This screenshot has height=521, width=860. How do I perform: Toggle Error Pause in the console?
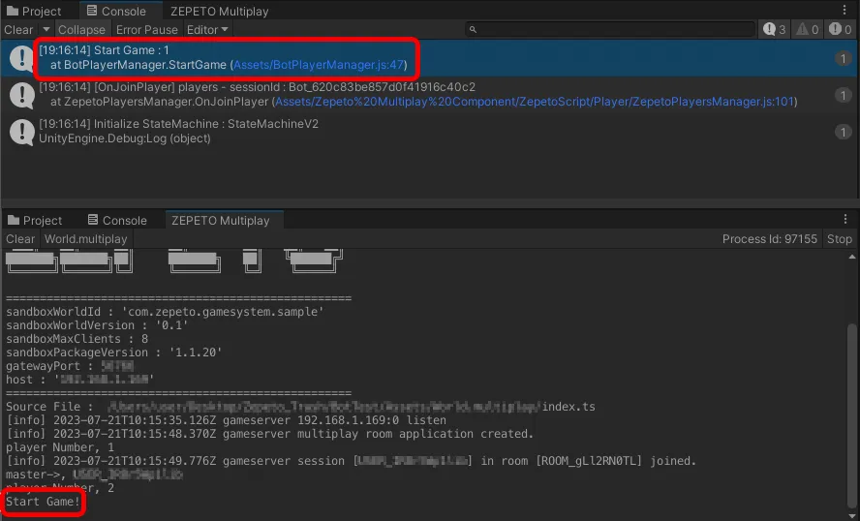pyautogui.click(x=147, y=30)
